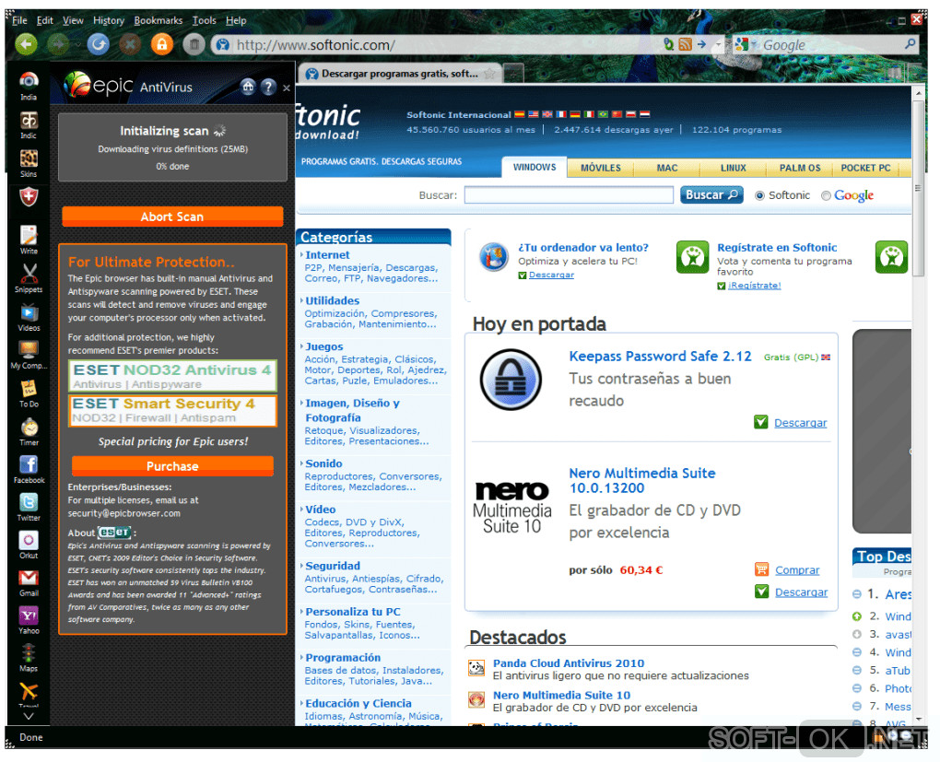Open the History menu

point(109,20)
